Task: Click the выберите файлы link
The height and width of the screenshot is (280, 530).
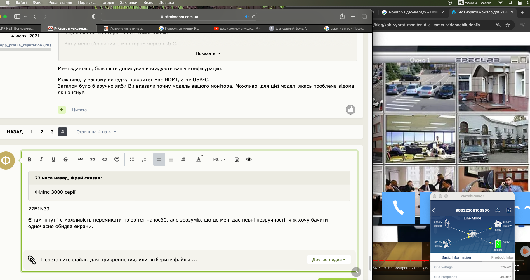Action: coord(173,260)
